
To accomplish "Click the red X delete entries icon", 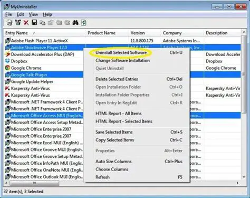I will [26, 23].
